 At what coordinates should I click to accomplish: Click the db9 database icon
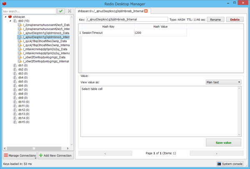(15, 98)
